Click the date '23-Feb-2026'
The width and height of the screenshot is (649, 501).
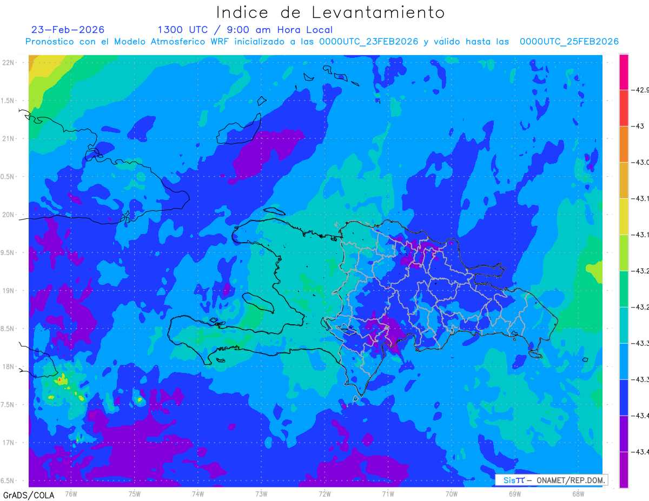pos(68,30)
